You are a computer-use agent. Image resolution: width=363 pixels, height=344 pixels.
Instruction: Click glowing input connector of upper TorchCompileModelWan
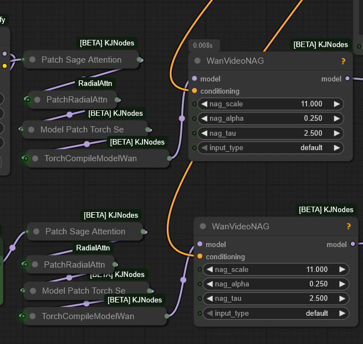[25, 158]
